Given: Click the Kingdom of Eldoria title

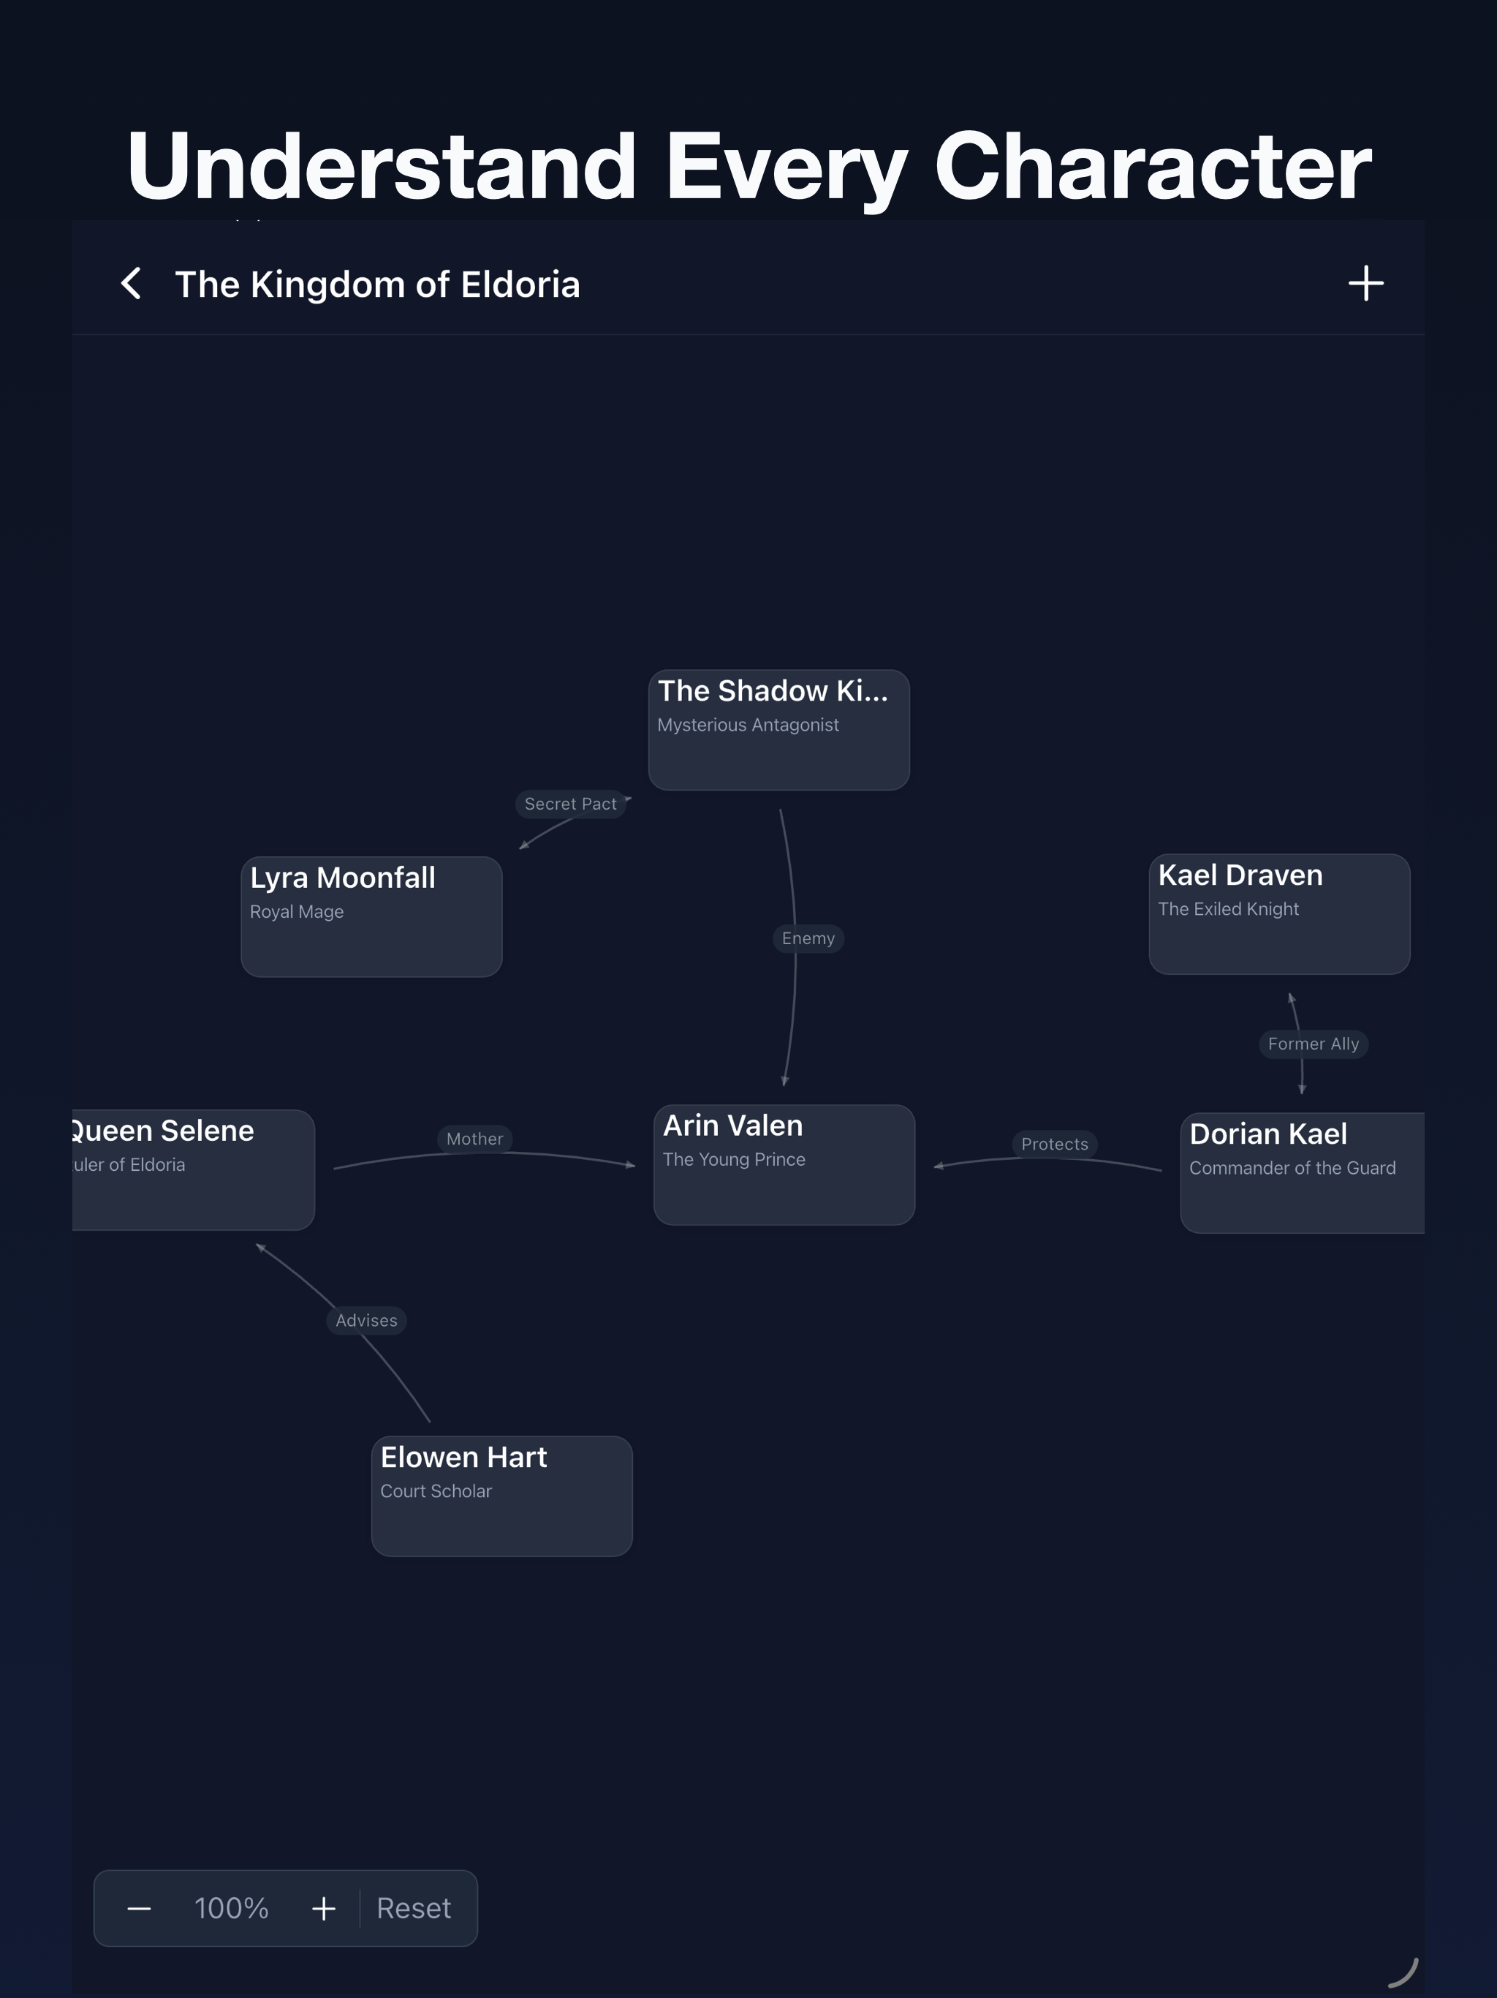Looking at the screenshot, I should 376,284.
